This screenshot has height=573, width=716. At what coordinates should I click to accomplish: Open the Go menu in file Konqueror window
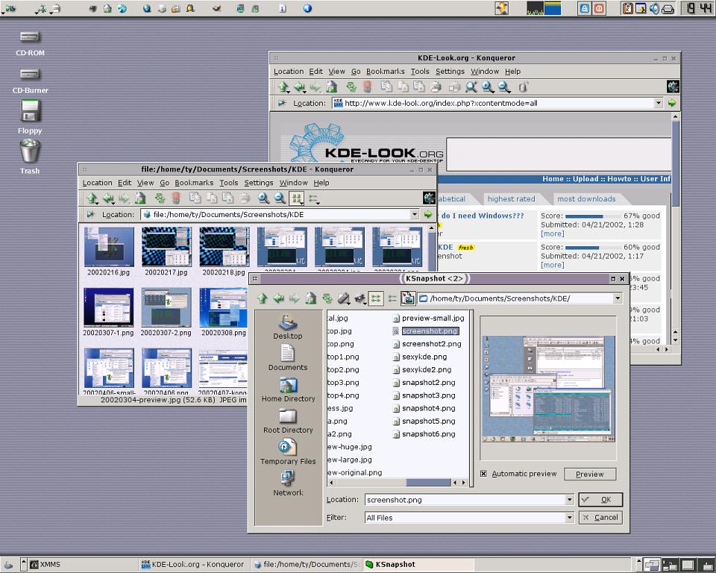click(164, 183)
